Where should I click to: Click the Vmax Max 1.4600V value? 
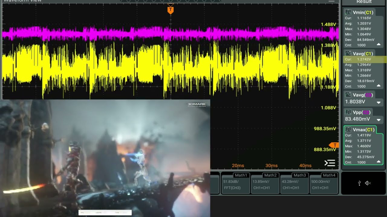coord(364,146)
